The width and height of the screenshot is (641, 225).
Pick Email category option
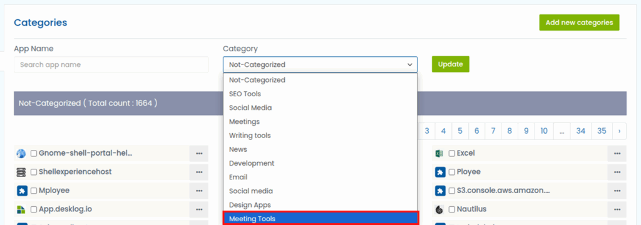coord(320,177)
